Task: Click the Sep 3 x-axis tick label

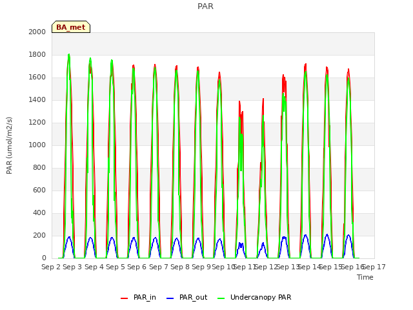Action: 72,267
